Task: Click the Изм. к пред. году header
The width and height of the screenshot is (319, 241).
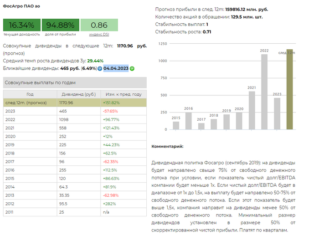Action: [123, 94]
